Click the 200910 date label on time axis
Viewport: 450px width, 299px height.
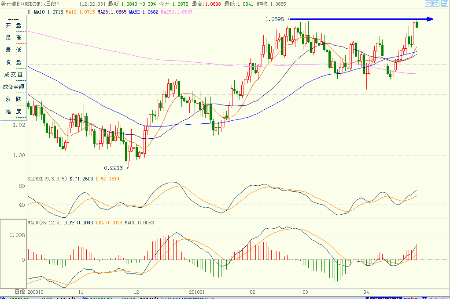[x=36, y=292]
